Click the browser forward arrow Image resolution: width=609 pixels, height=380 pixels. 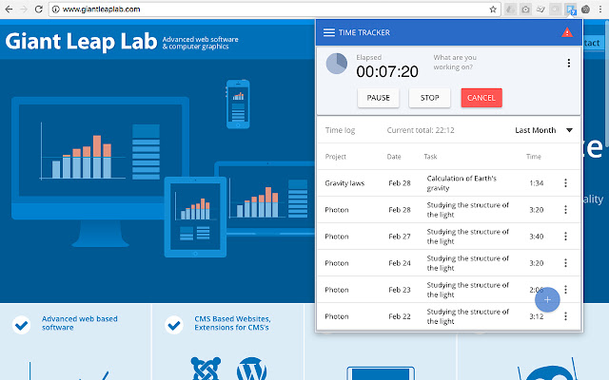click(x=24, y=9)
